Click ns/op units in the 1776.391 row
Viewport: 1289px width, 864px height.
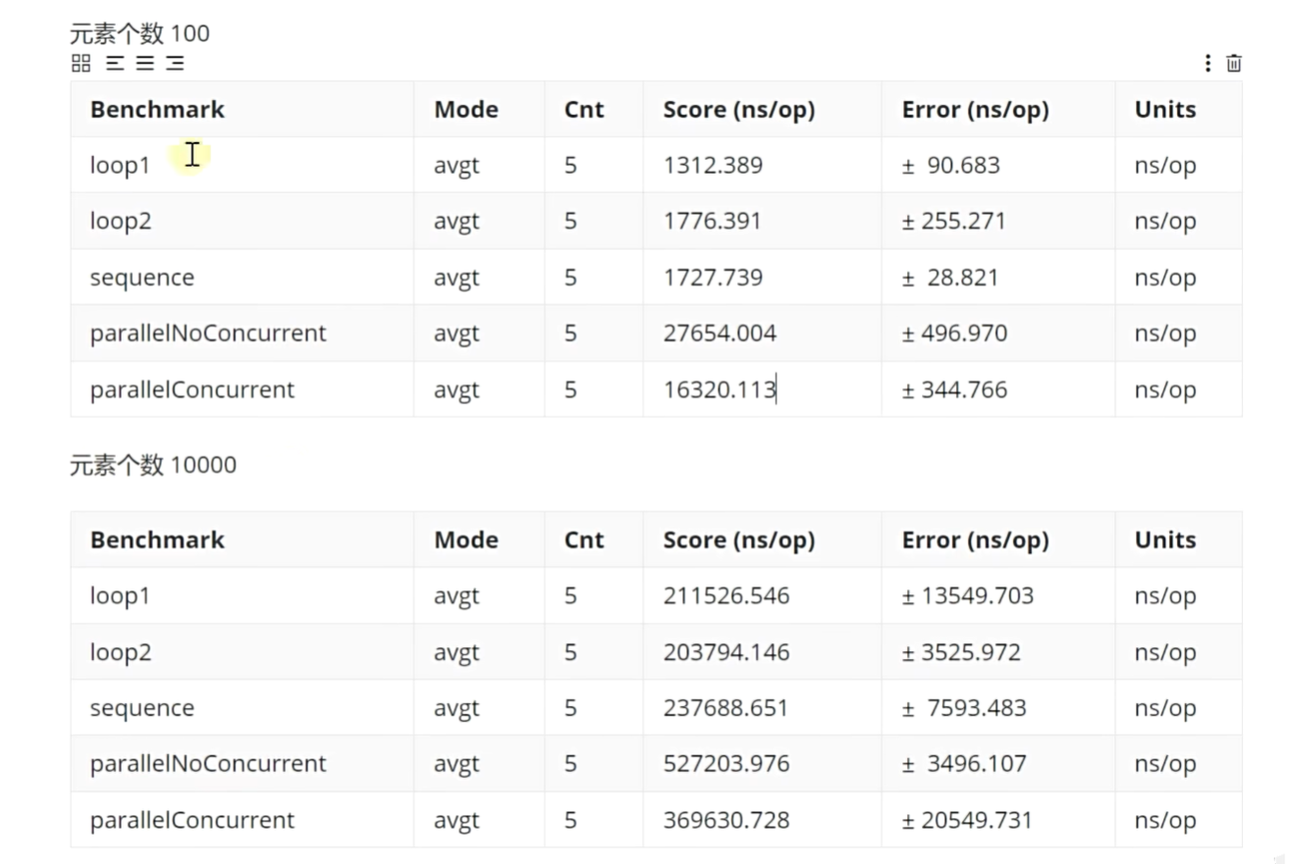(x=1165, y=222)
